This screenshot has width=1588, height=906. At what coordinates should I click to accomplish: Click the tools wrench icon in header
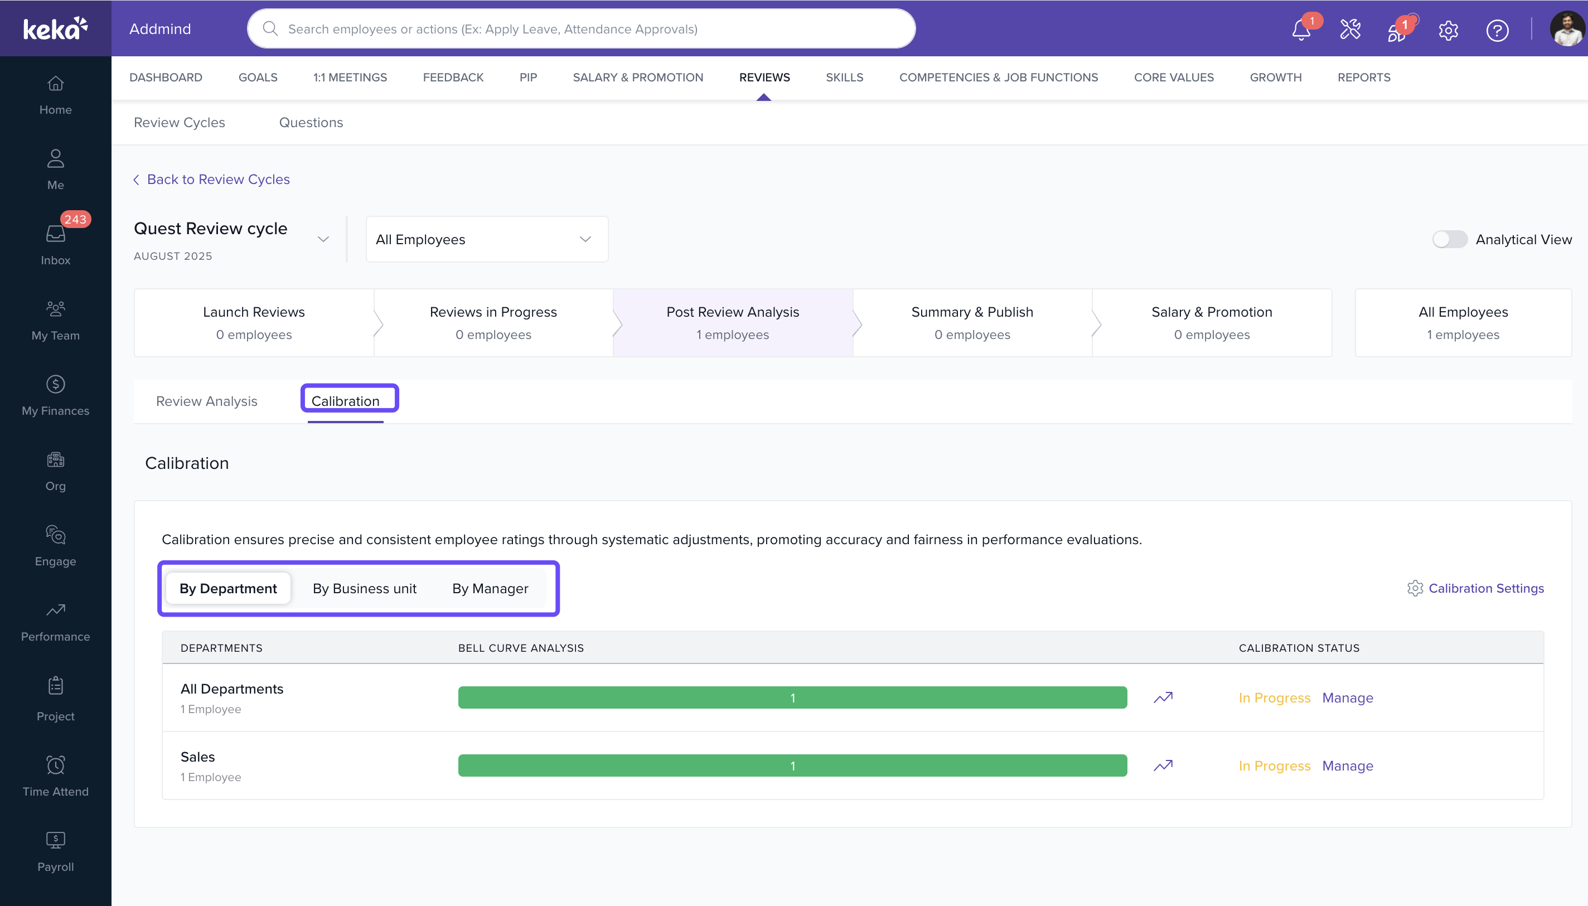tap(1350, 29)
